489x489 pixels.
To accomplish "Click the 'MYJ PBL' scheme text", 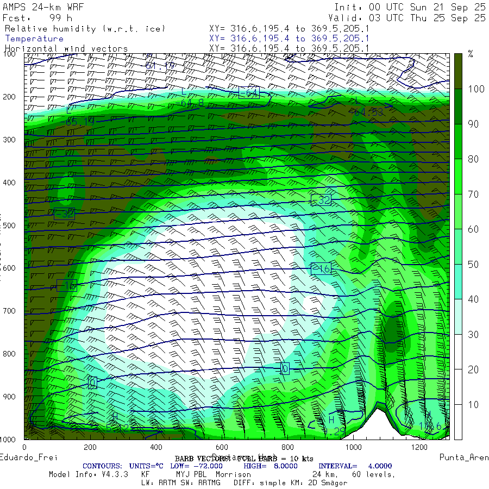I will [x=191, y=474].
